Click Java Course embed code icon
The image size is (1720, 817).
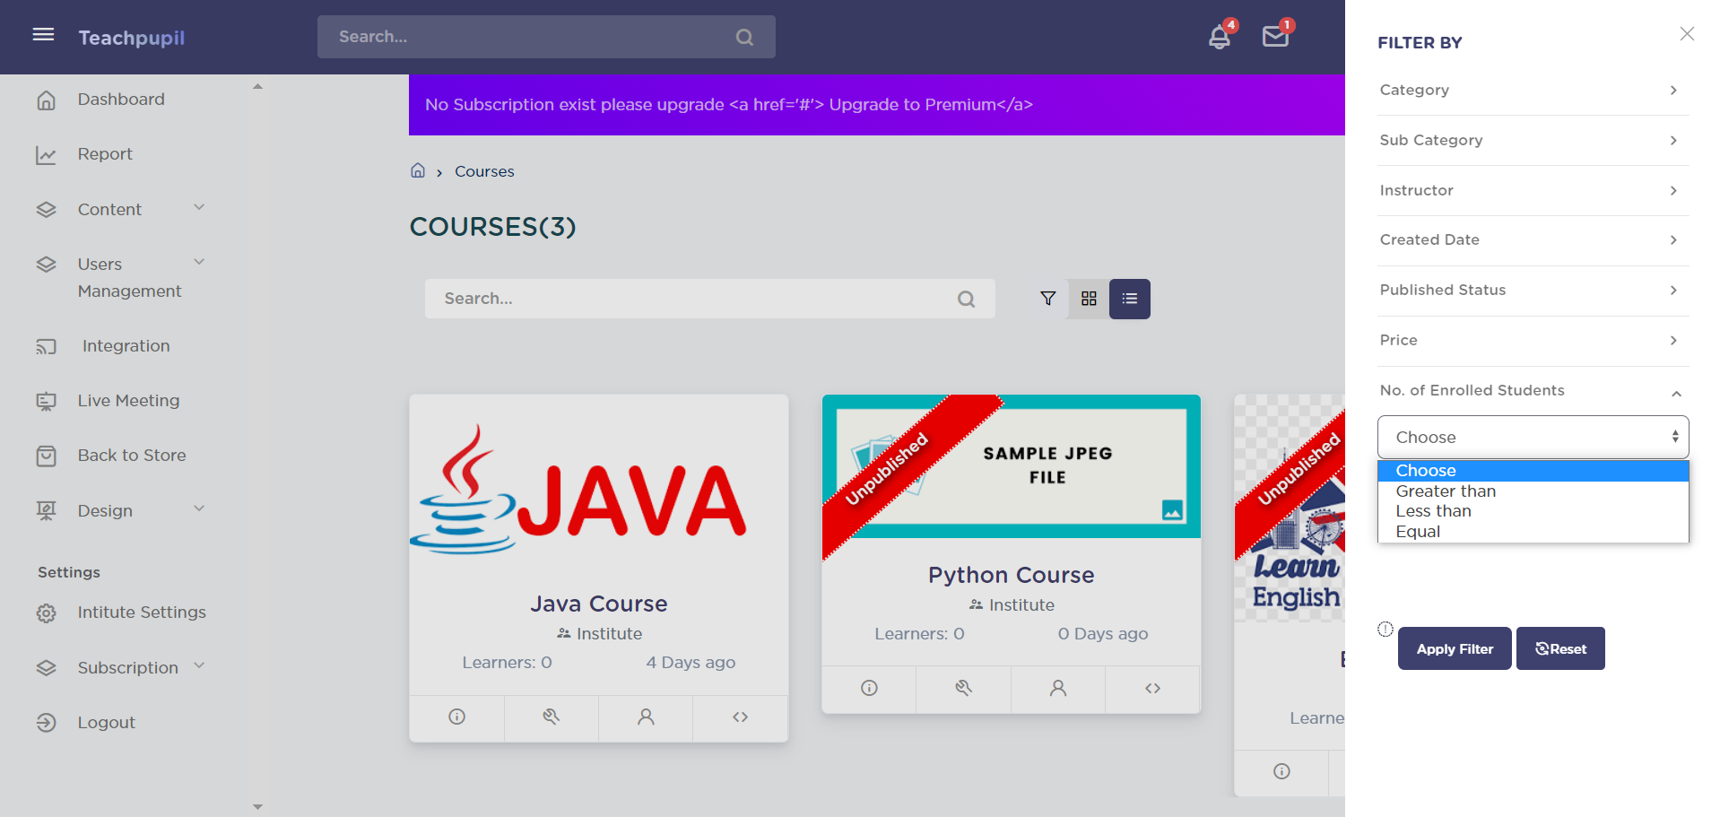(740, 717)
